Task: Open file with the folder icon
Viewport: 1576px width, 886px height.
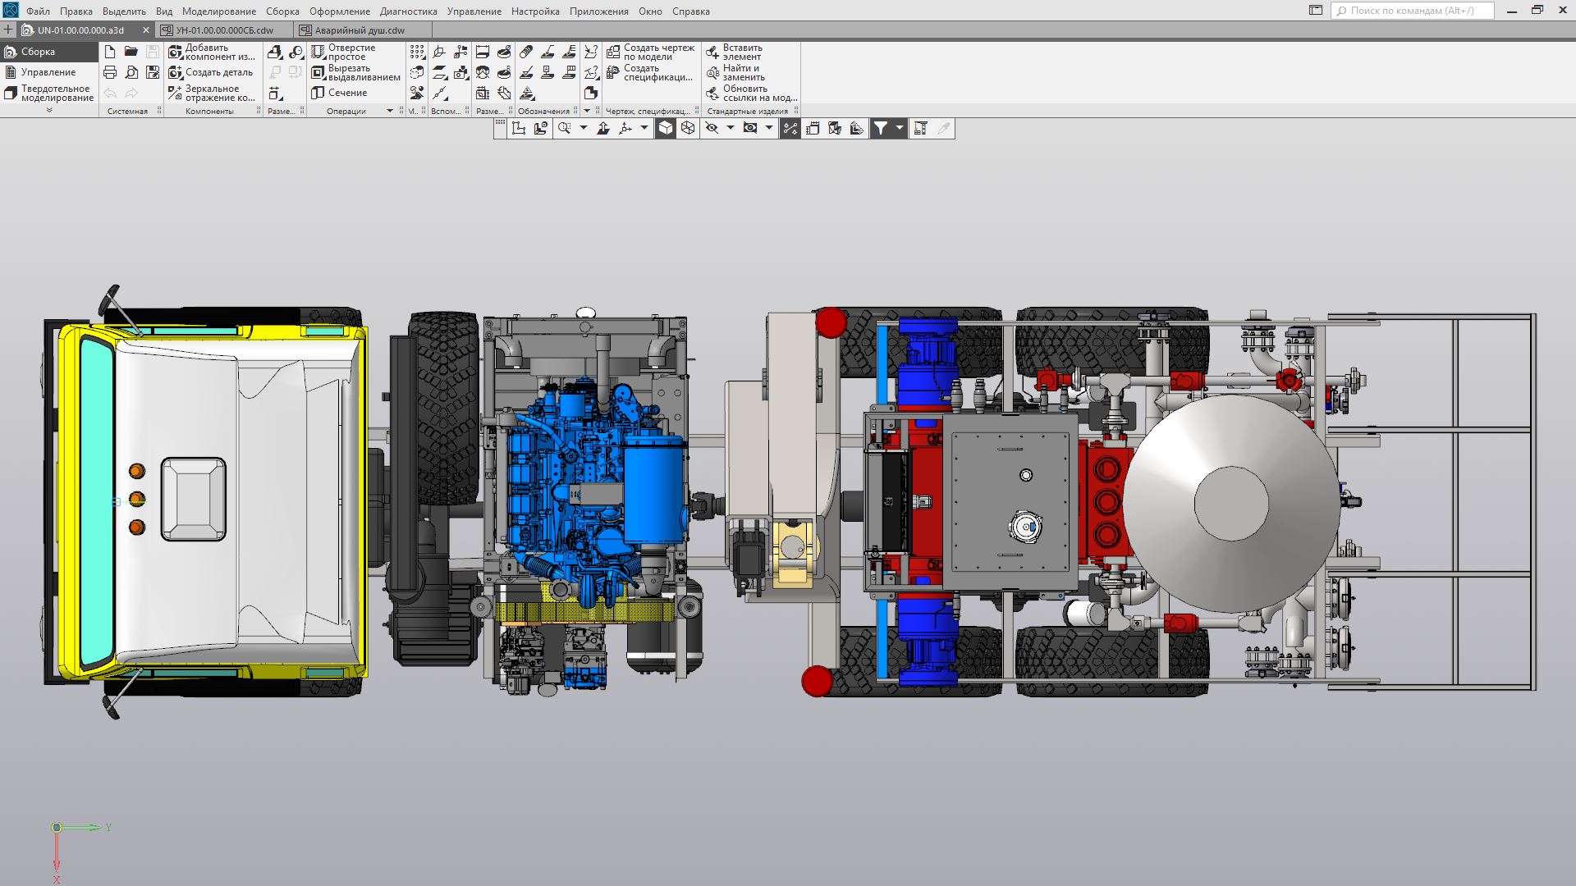Action: (131, 51)
